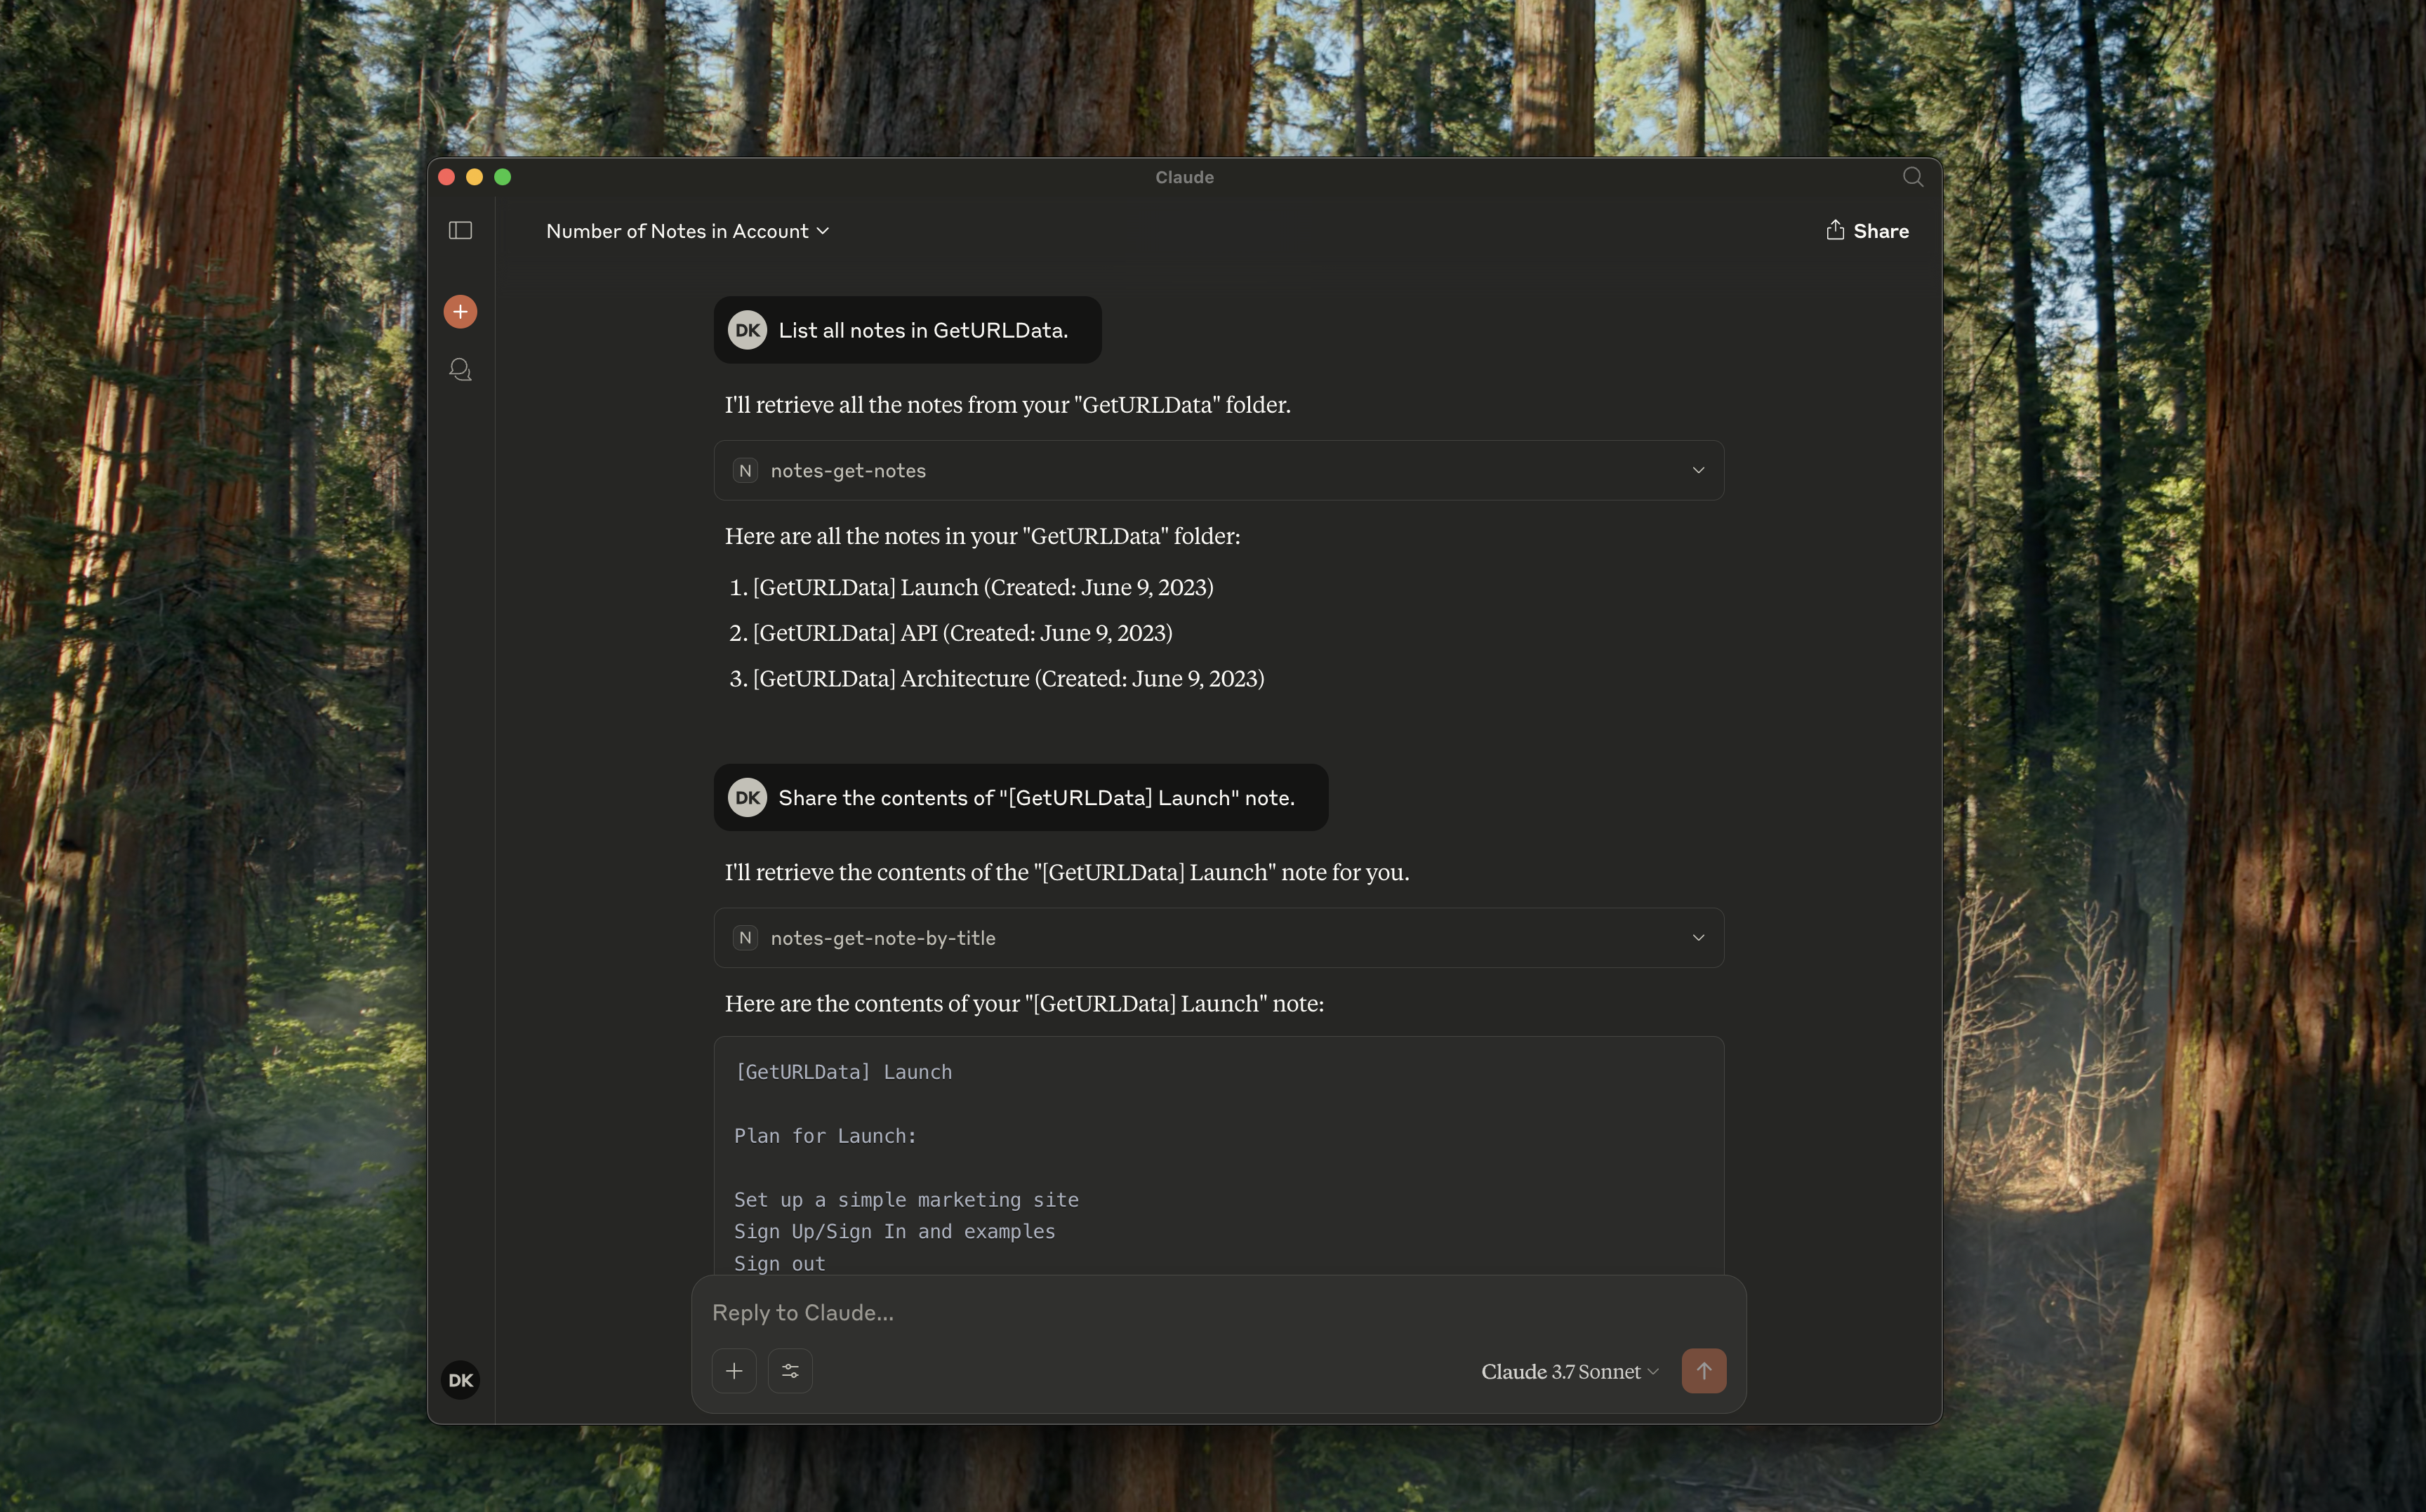Click the "List all notes in GetURLData" message
This screenshot has width=2426, height=1512.
[x=922, y=331]
